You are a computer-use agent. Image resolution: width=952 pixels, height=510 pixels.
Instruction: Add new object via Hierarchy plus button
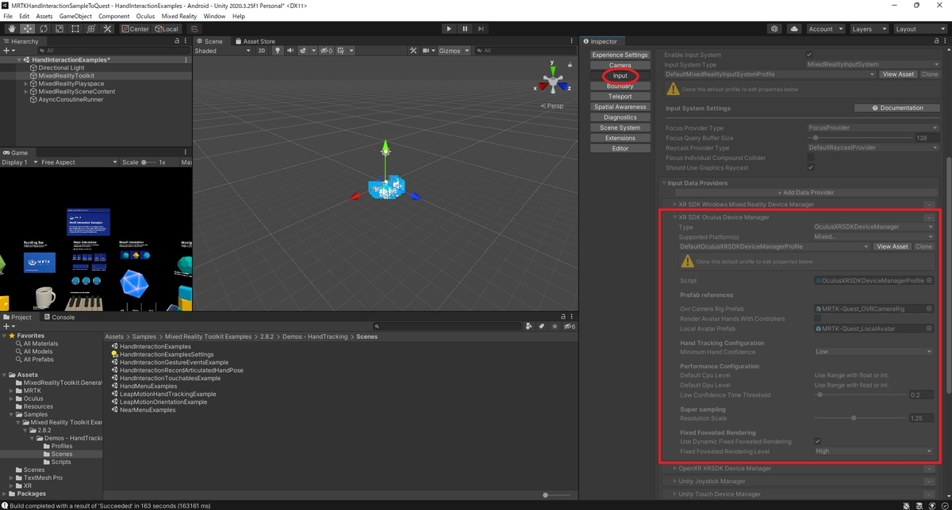8,51
